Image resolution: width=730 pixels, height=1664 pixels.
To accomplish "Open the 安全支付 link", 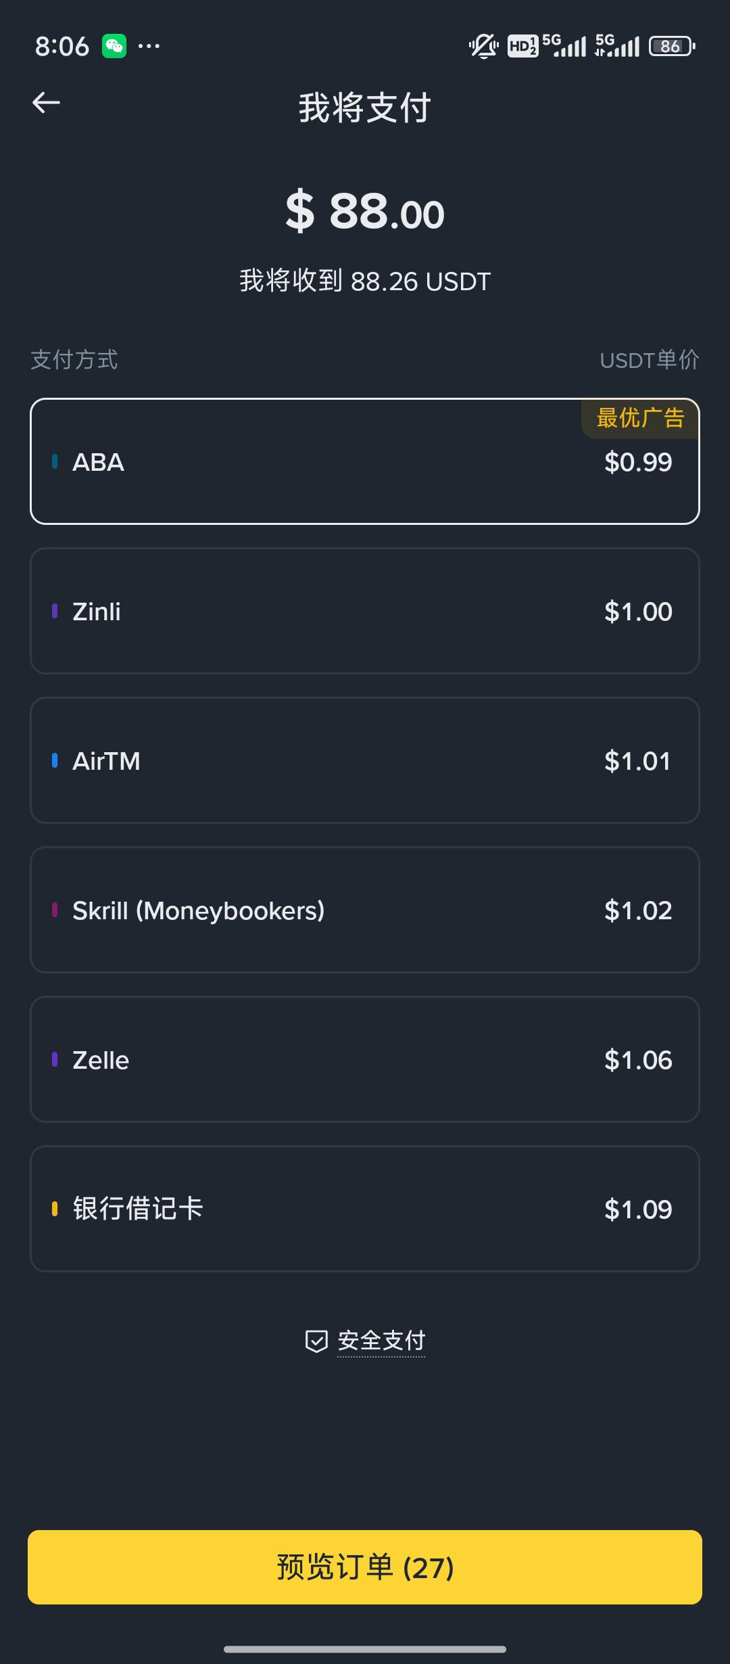I will [x=381, y=1341].
